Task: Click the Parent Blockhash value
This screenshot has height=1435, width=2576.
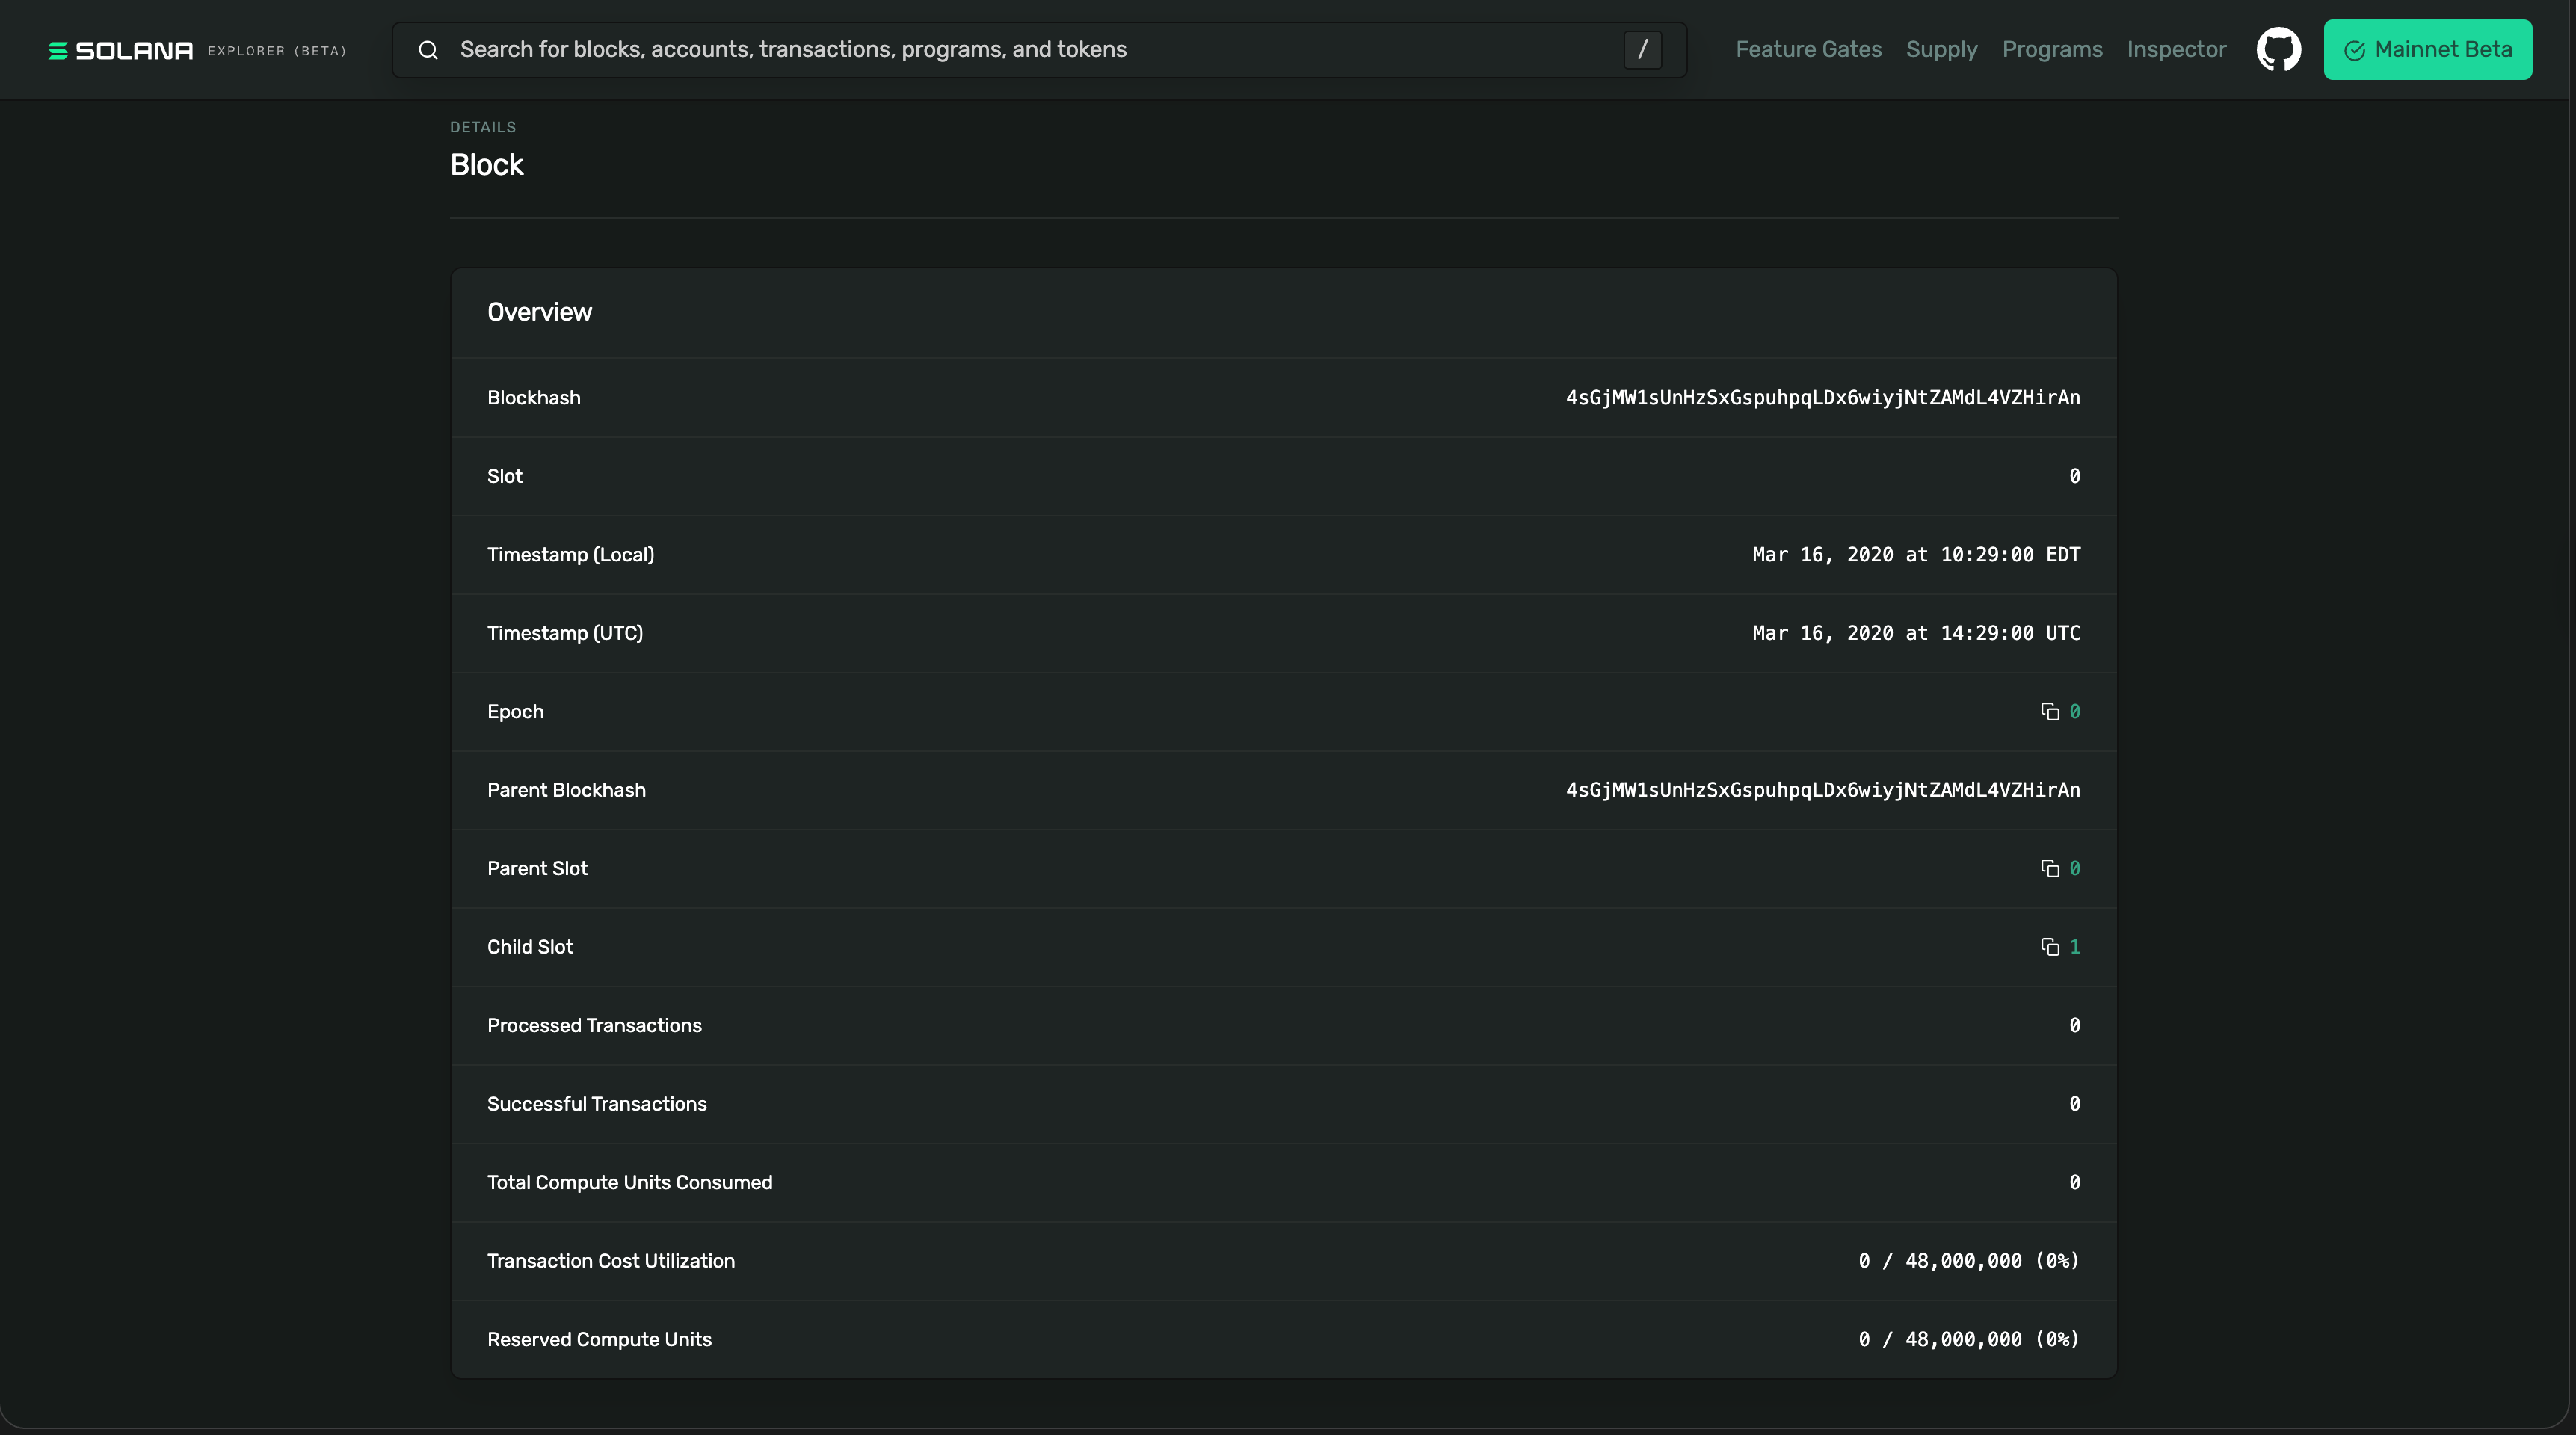Action: click(1822, 791)
